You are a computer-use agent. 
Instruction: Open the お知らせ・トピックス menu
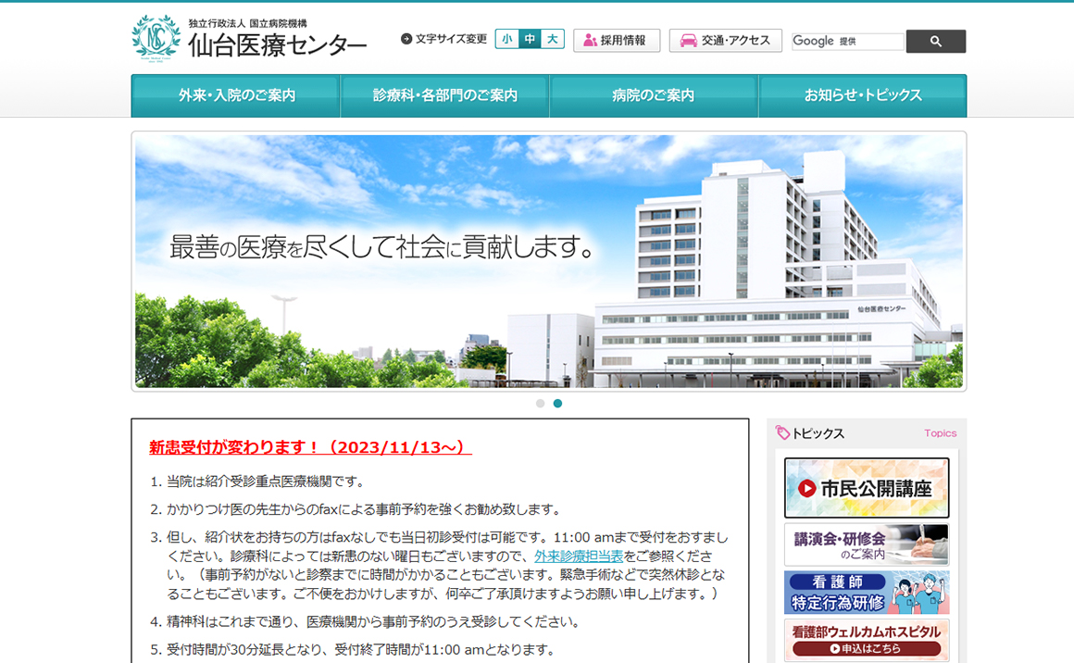[x=862, y=95]
